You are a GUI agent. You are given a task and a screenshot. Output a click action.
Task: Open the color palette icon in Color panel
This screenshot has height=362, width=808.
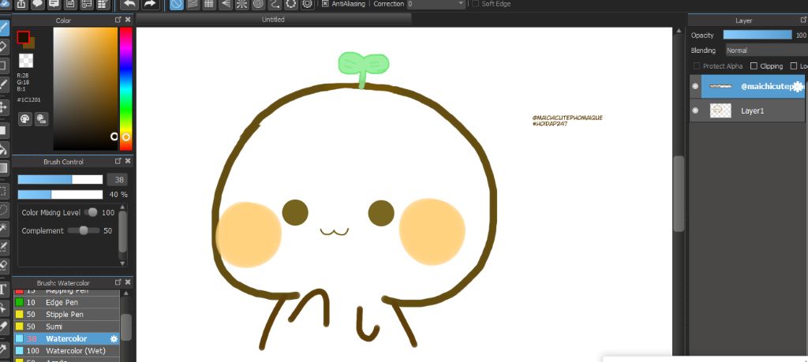click(25, 119)
